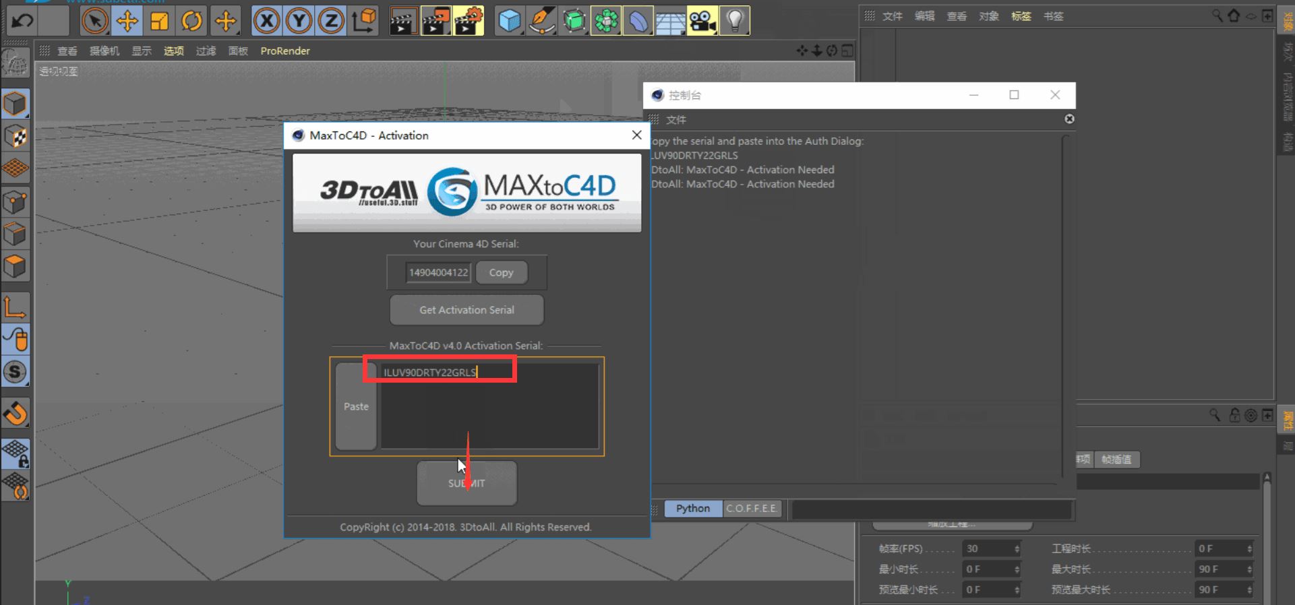
Task: Toggle the X axis lock
Action: pyautogui.click(x=267, y=21)
